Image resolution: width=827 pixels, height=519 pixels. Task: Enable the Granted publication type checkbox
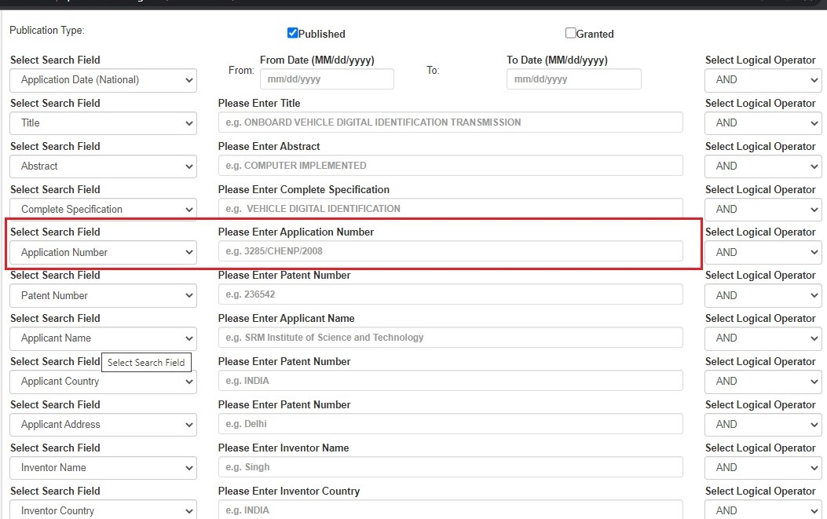tap(569, 33)
